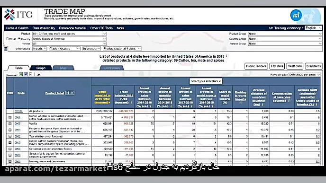Expand row 0902 Tea whether or not flavoured
The image size is (326, 183).
coord(10,136)
